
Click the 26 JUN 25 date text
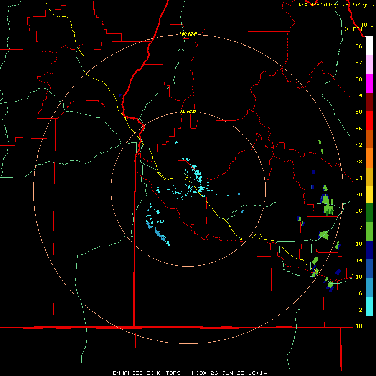(228, 373)
